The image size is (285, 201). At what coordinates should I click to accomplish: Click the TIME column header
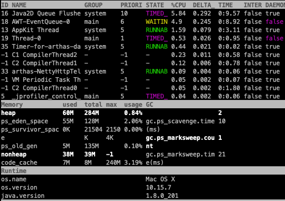(226, 5)
